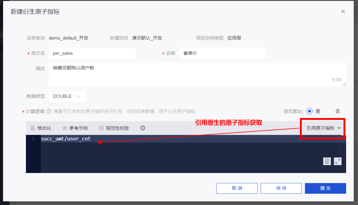Copy code using the copy icon
The width and height of the screenshot is (358, 205).
(x=327, y=161)
